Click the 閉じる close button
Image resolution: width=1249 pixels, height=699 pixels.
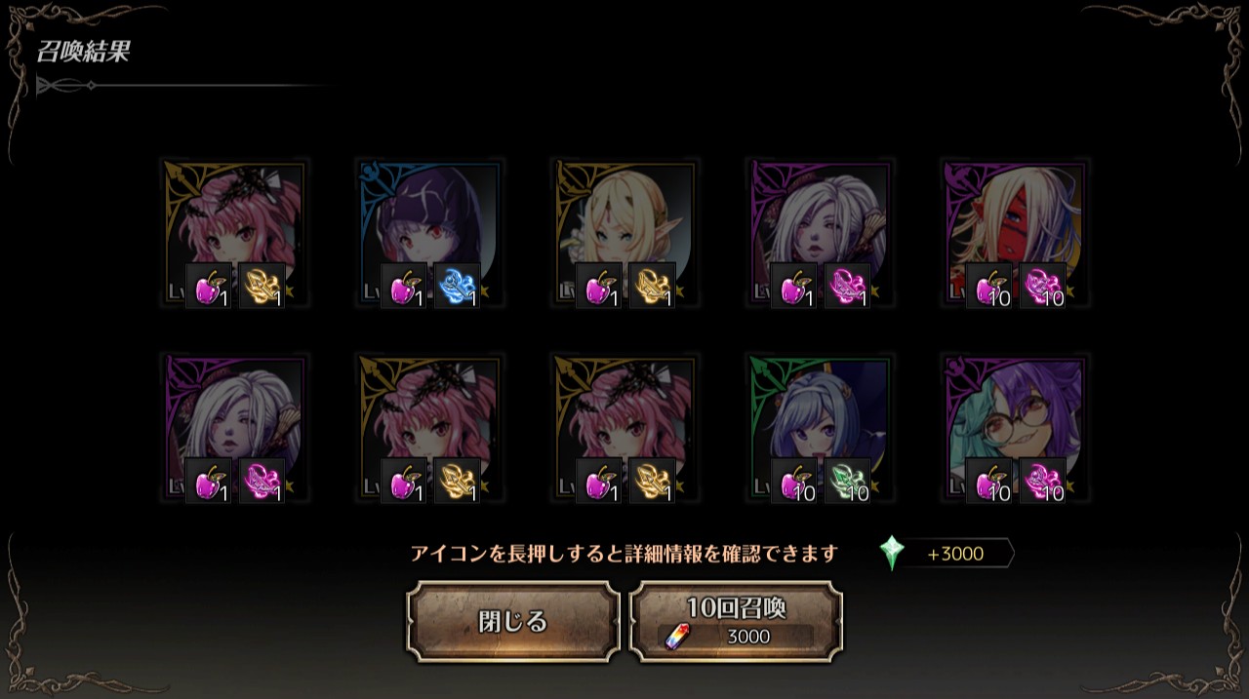tap(513, 622)
